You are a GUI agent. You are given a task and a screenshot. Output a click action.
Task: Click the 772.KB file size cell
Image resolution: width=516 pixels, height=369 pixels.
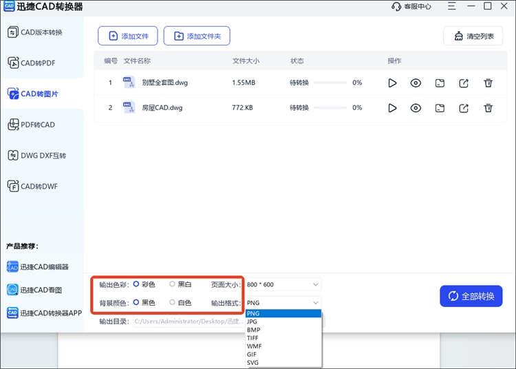click(242, 107)
